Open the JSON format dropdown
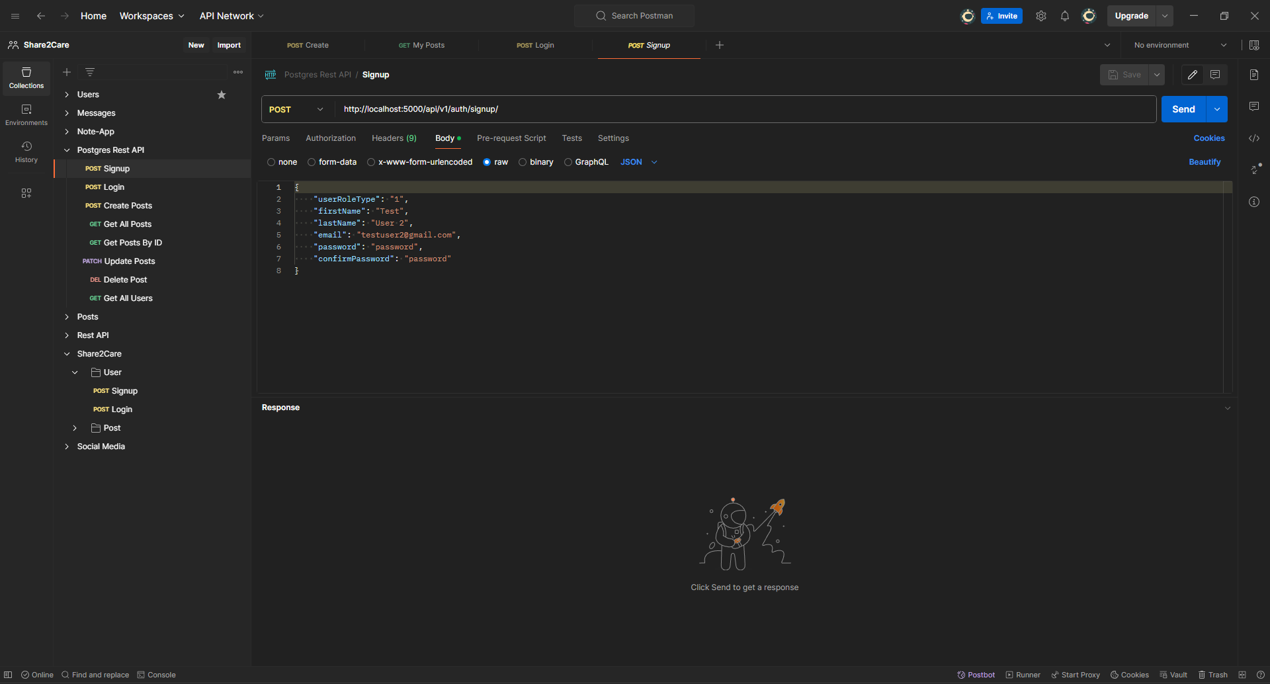The width and height of the screenshot is (1270, 684). coord(639,162)
